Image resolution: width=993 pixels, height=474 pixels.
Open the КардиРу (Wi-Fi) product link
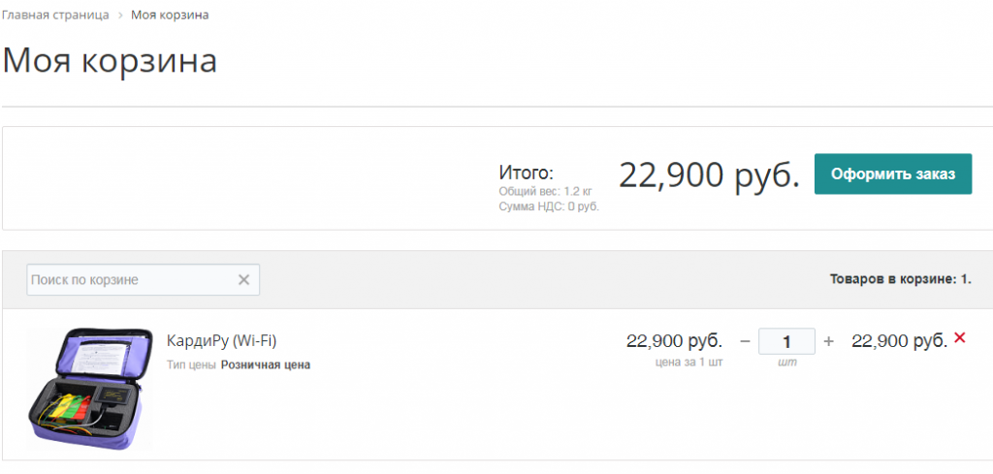tap(222, 340)
